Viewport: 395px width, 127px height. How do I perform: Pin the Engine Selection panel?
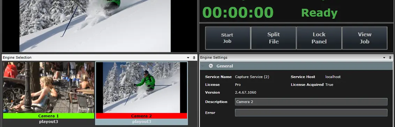pyautogui.click(x=194, y=58)
